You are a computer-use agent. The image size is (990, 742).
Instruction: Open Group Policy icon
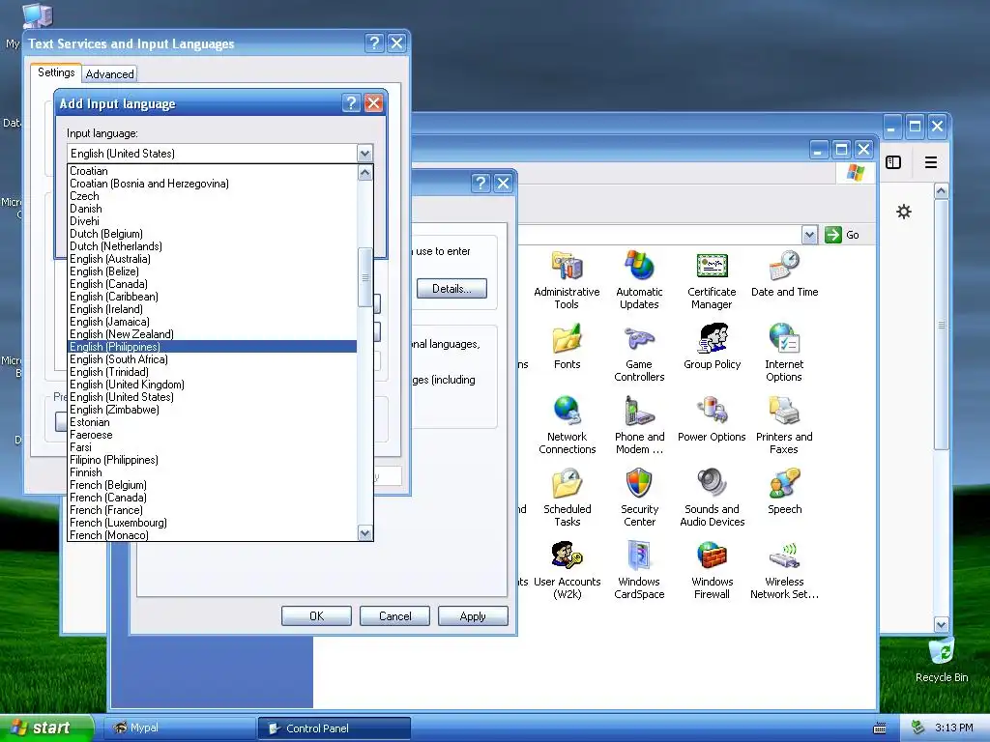(x=712, y=347)
